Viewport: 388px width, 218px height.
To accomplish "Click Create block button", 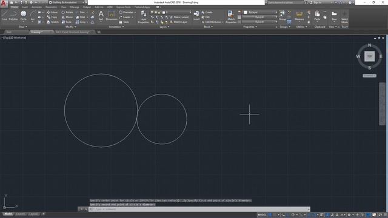I will 207,12.
